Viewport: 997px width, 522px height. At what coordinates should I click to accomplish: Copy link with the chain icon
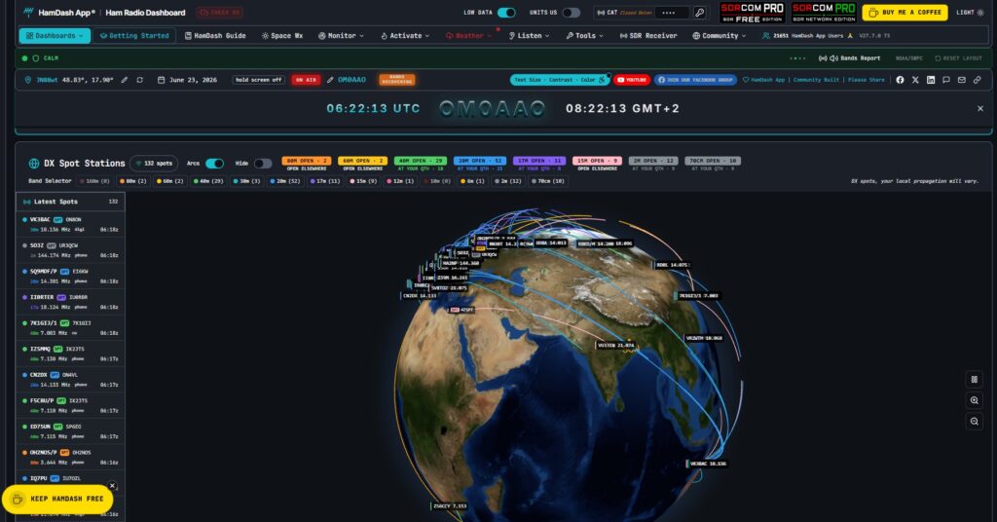(x=978, y=80)
